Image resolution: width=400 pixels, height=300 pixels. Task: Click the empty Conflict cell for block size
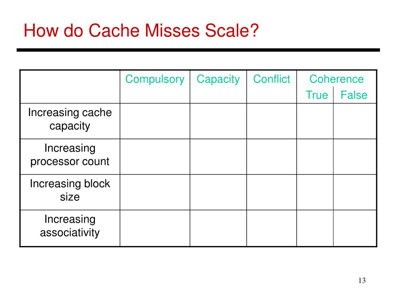pos(271,192)
